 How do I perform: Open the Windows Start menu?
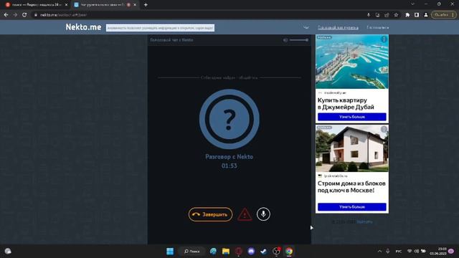click(170, 252)
